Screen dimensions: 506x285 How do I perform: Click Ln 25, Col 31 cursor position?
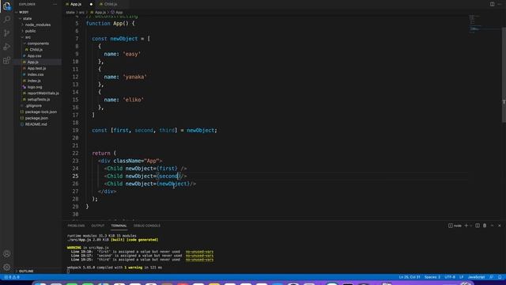(x=410, y=277)
